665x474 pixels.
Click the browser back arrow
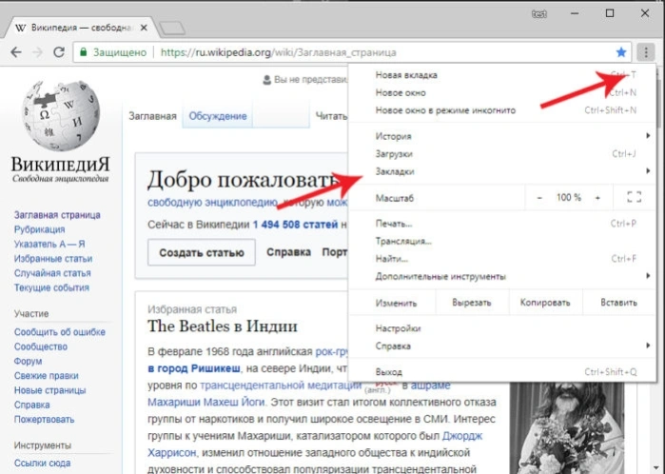[16, 52]
